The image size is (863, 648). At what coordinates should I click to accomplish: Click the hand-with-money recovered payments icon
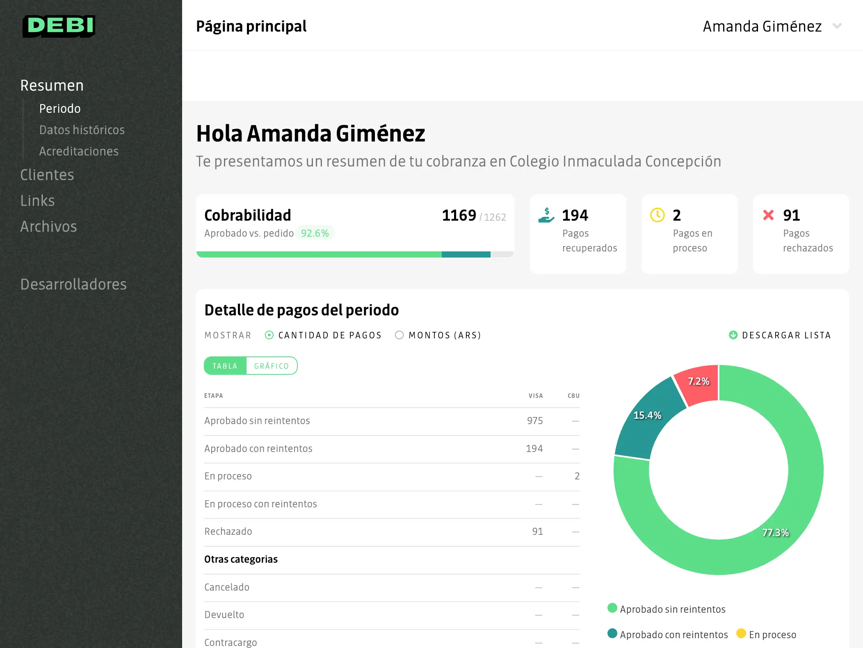click(546, 215)
